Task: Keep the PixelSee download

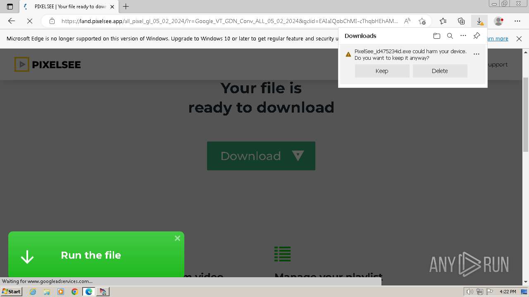Action: pos(382,71)
